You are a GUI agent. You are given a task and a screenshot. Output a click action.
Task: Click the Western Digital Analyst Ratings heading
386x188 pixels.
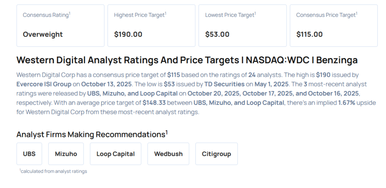pos(187,60)
